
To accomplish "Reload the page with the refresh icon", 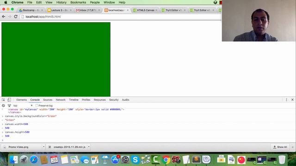I will coord(16,17).
